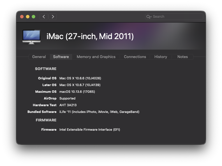Click the AirDrop label
The image size is (222, 166).
tap(50, 98)
